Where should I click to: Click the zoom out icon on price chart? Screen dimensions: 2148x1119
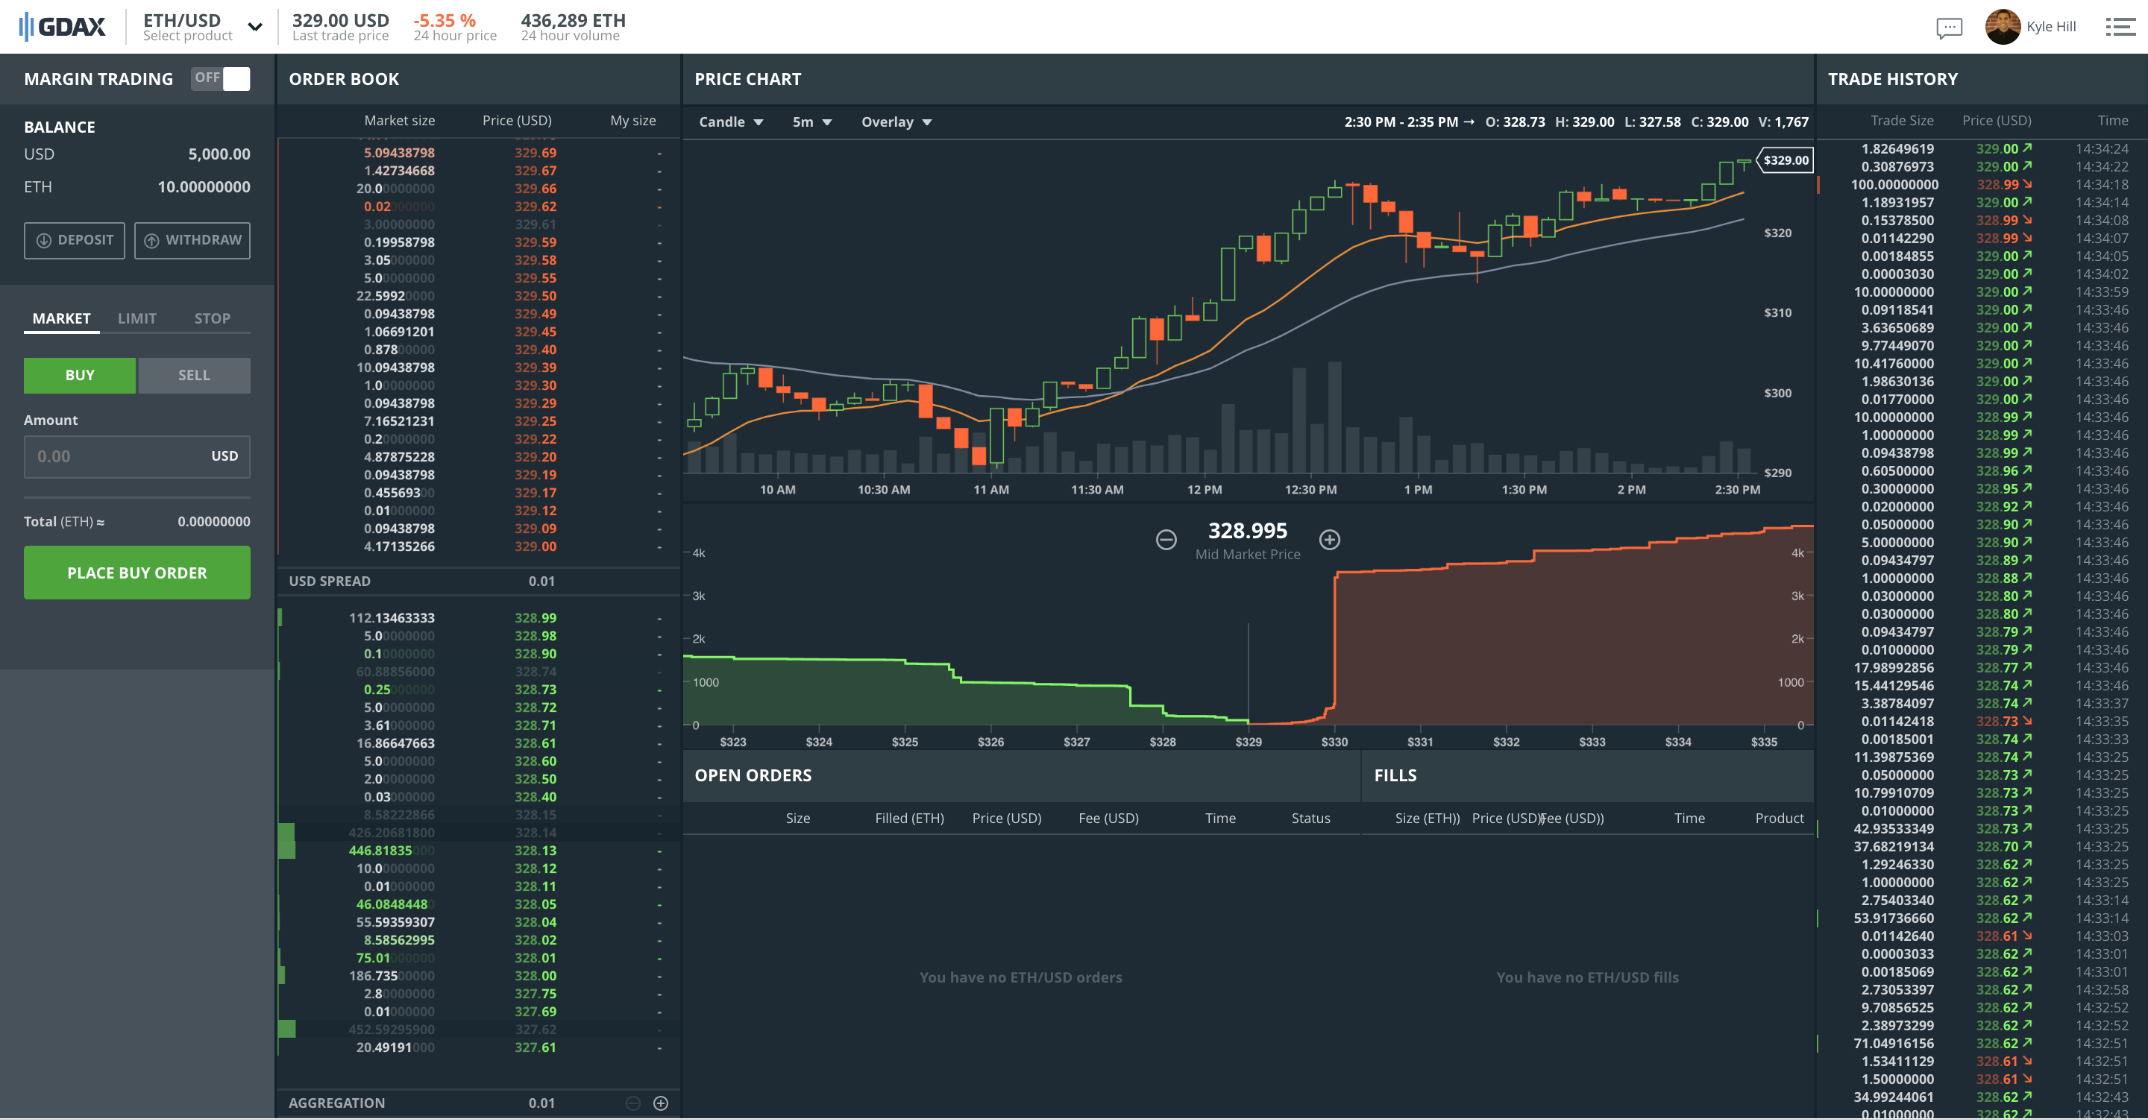pos(1165,540)
